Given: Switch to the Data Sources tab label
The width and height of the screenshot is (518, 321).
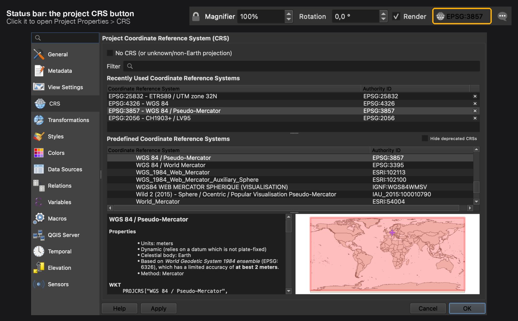Looking at the screenshot, I should [65, 169].
